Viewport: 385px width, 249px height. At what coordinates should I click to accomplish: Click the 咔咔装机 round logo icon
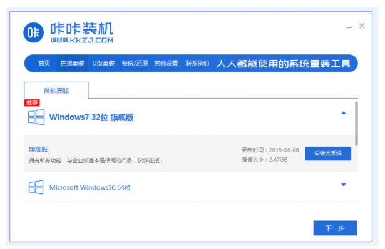[34, 32]
